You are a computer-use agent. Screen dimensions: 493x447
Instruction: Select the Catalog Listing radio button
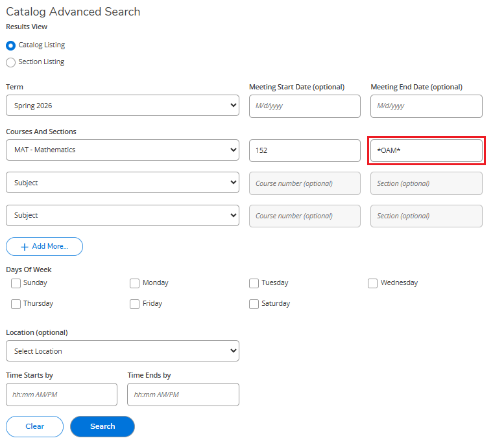11,45
